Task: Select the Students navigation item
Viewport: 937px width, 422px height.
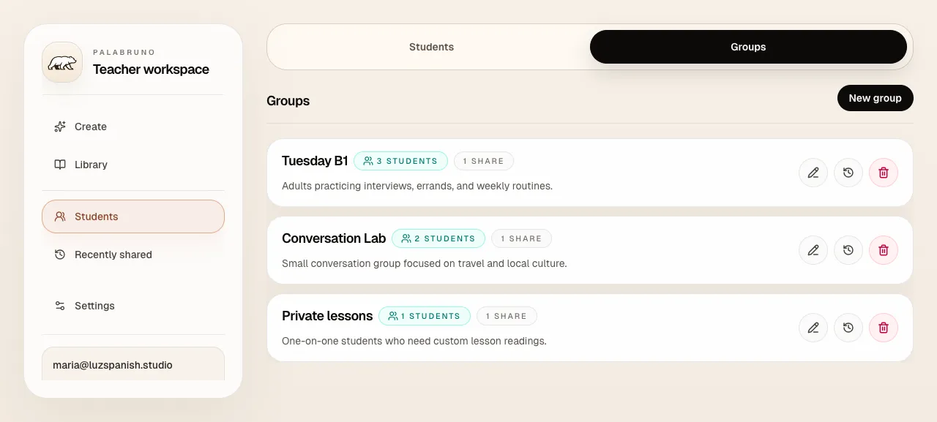Action: pos(96,216)
